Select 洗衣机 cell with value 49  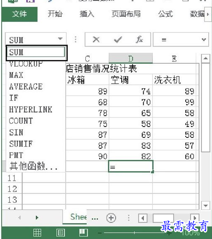pos(175,123)
